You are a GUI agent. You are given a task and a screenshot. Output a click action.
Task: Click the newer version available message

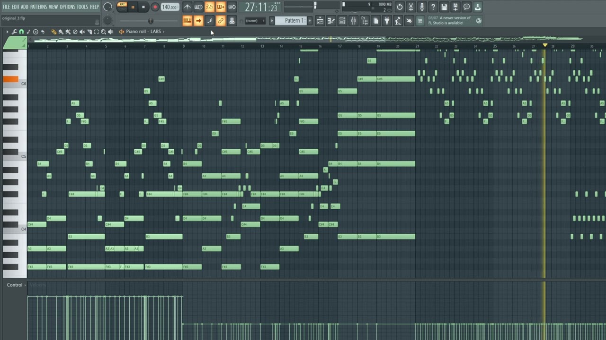[450, 20]
